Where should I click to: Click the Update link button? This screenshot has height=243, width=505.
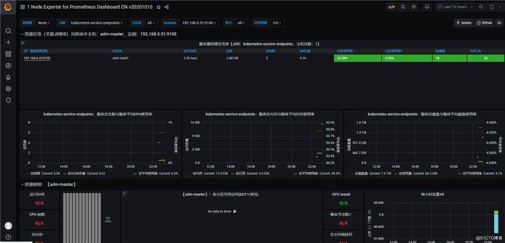(464, 23)
